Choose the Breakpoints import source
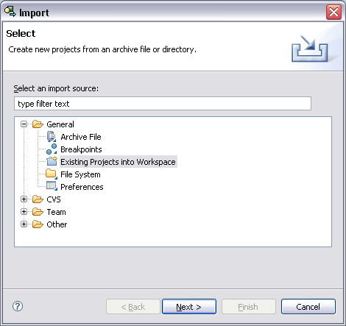 pos(81,149)
